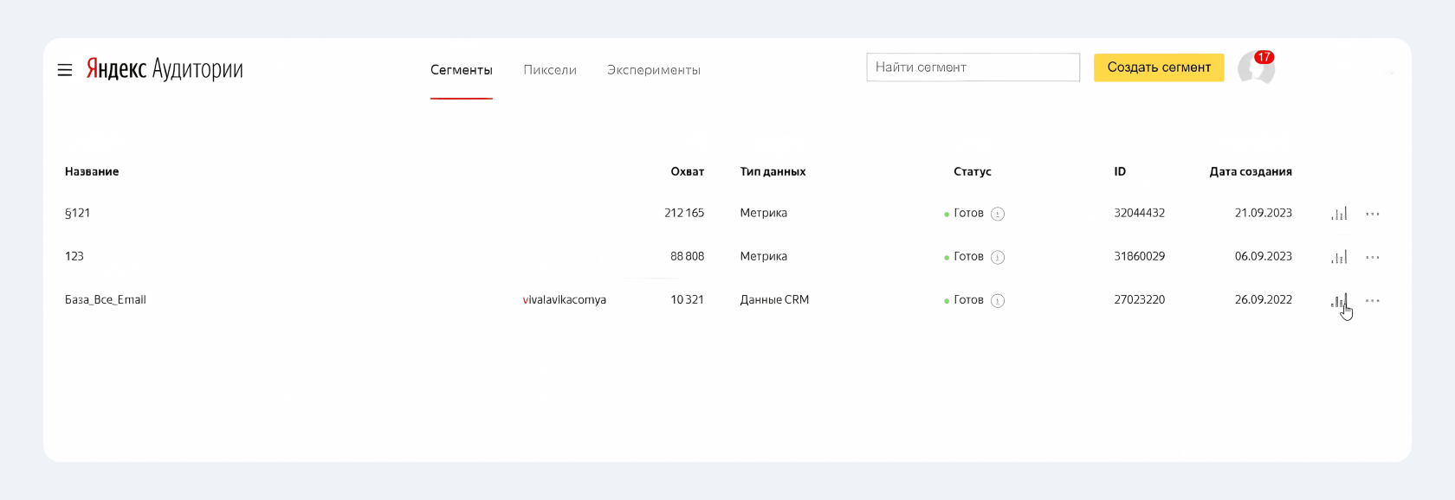
Task: Show status info icon for segment §121
Action: pyautogui.click(x=998, y=214)
